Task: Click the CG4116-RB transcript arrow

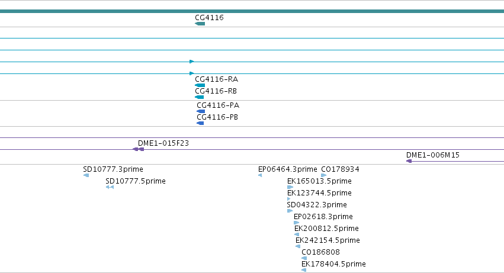Action: (199, 97)
